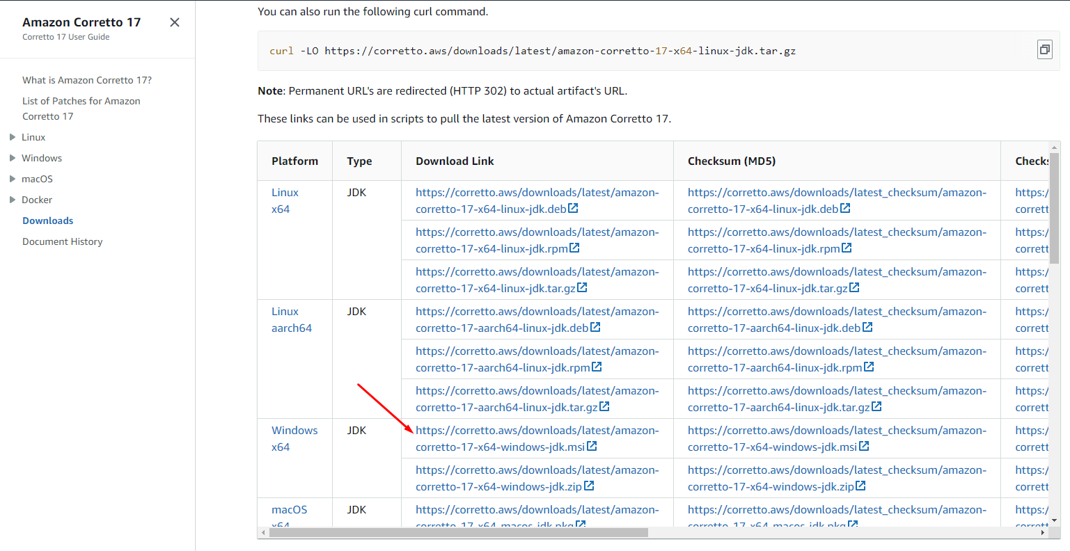Open MD5 checksum link for aarch64-linux-jdk.rpm
This screenshot has height=551, width=1070.
tap(837, 359)
